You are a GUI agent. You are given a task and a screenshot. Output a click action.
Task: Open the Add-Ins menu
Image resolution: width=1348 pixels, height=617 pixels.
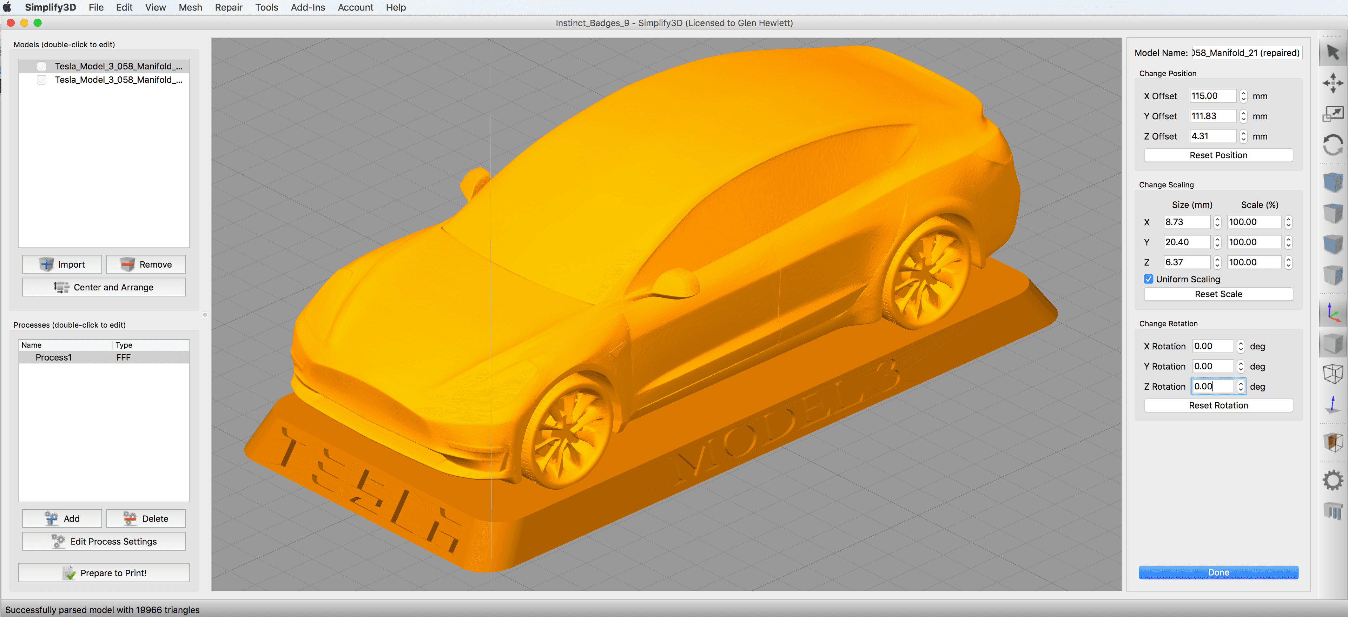click(x=308, y=7)
